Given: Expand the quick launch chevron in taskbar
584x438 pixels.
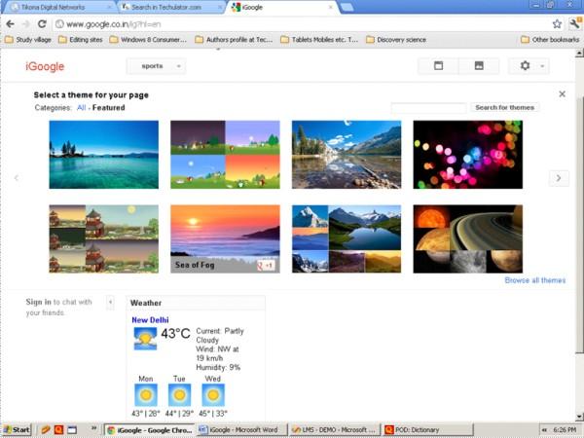Looking at the screenshot, I should click(93, 428).
